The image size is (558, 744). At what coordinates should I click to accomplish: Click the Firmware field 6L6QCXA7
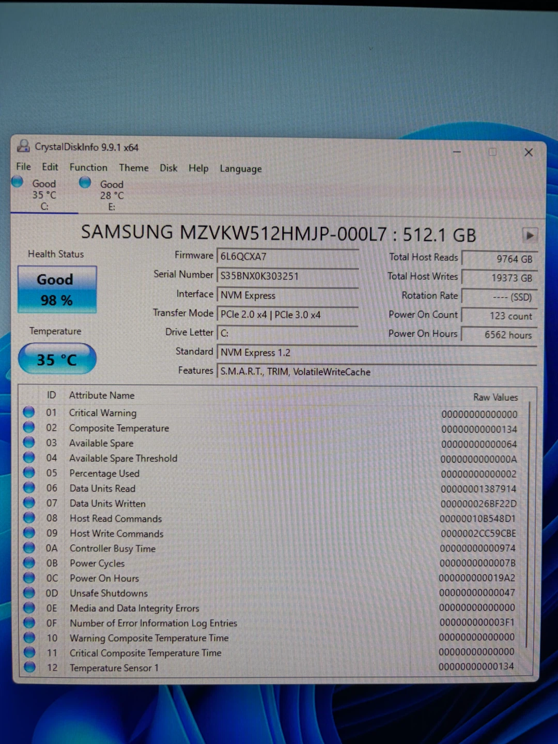288,256
